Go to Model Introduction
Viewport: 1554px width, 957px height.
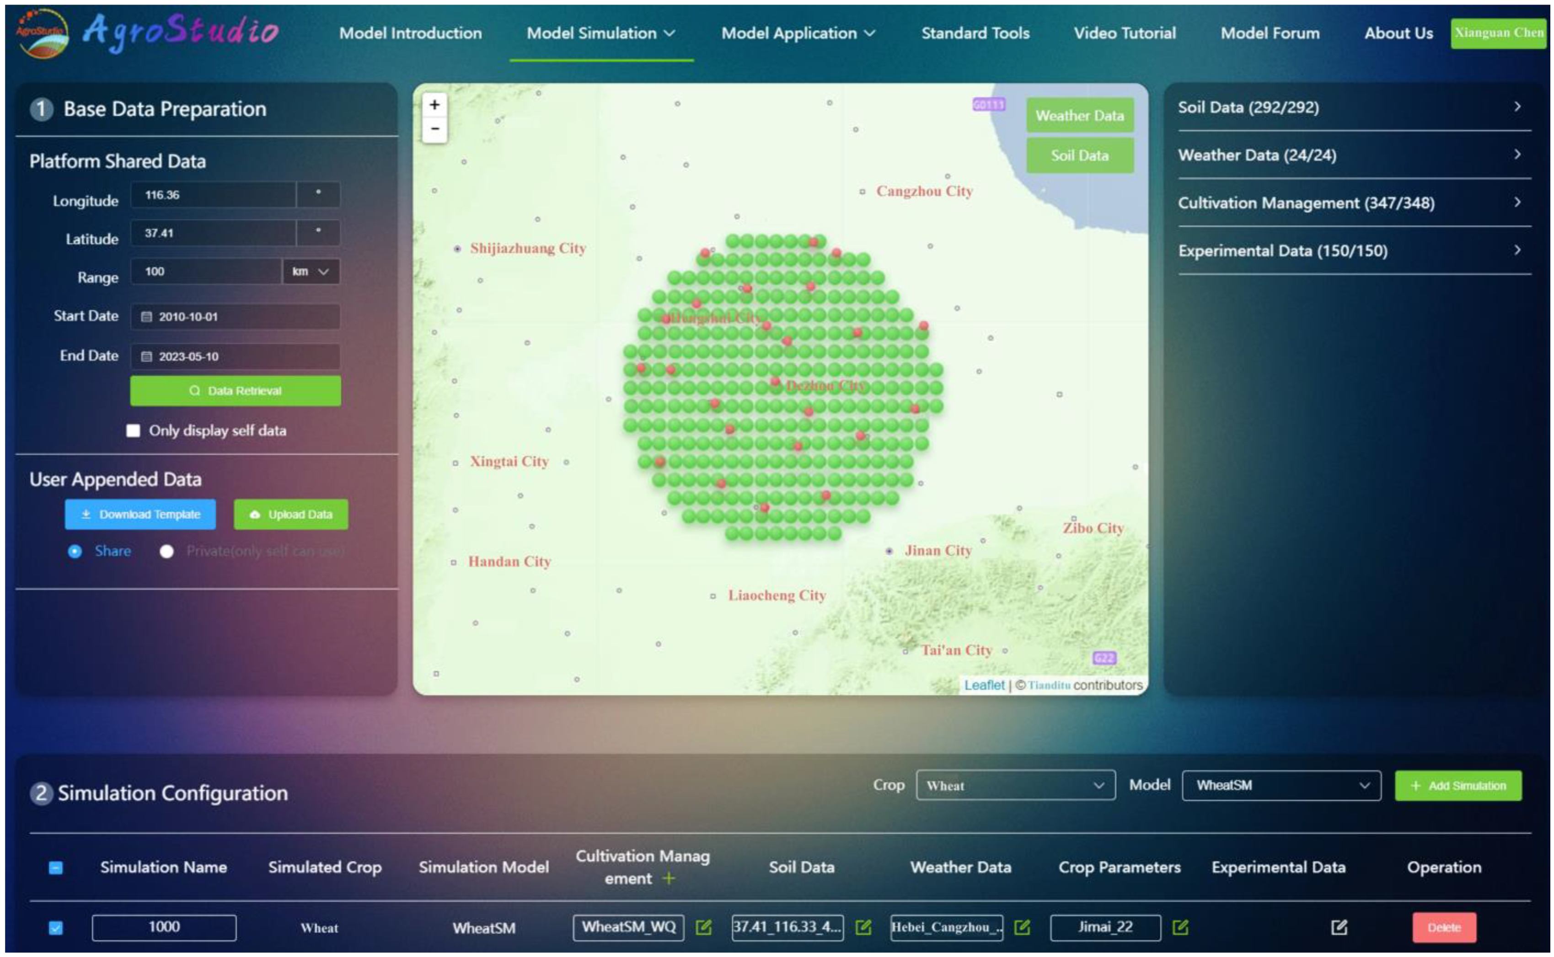tap(410, 33)
